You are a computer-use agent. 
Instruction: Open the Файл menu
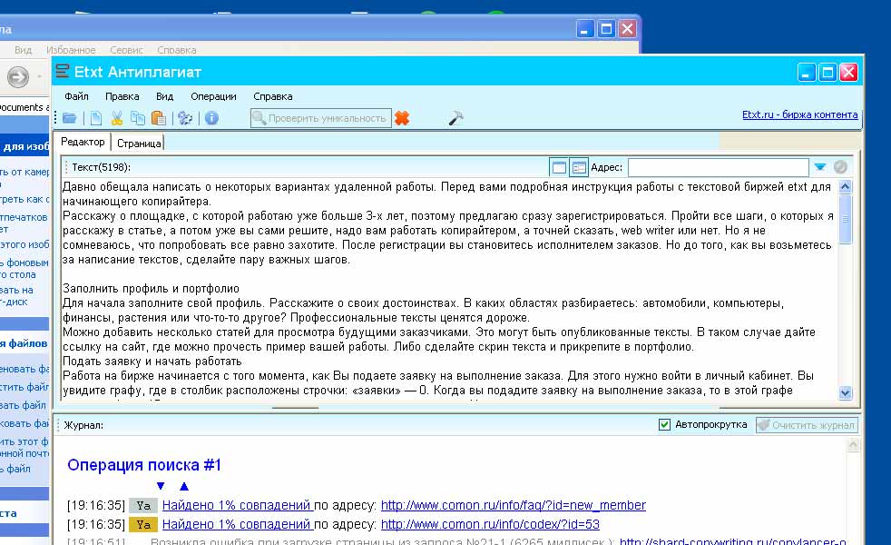click(77, 96)
